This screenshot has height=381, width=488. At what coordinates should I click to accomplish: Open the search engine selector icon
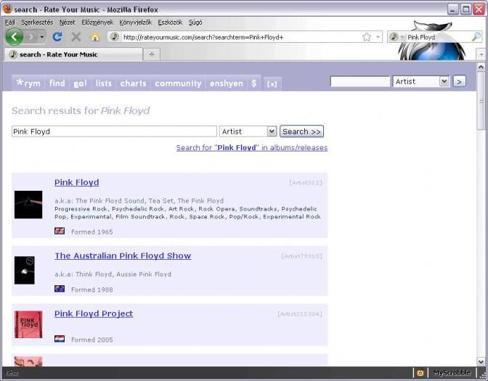tap(396, 37)
